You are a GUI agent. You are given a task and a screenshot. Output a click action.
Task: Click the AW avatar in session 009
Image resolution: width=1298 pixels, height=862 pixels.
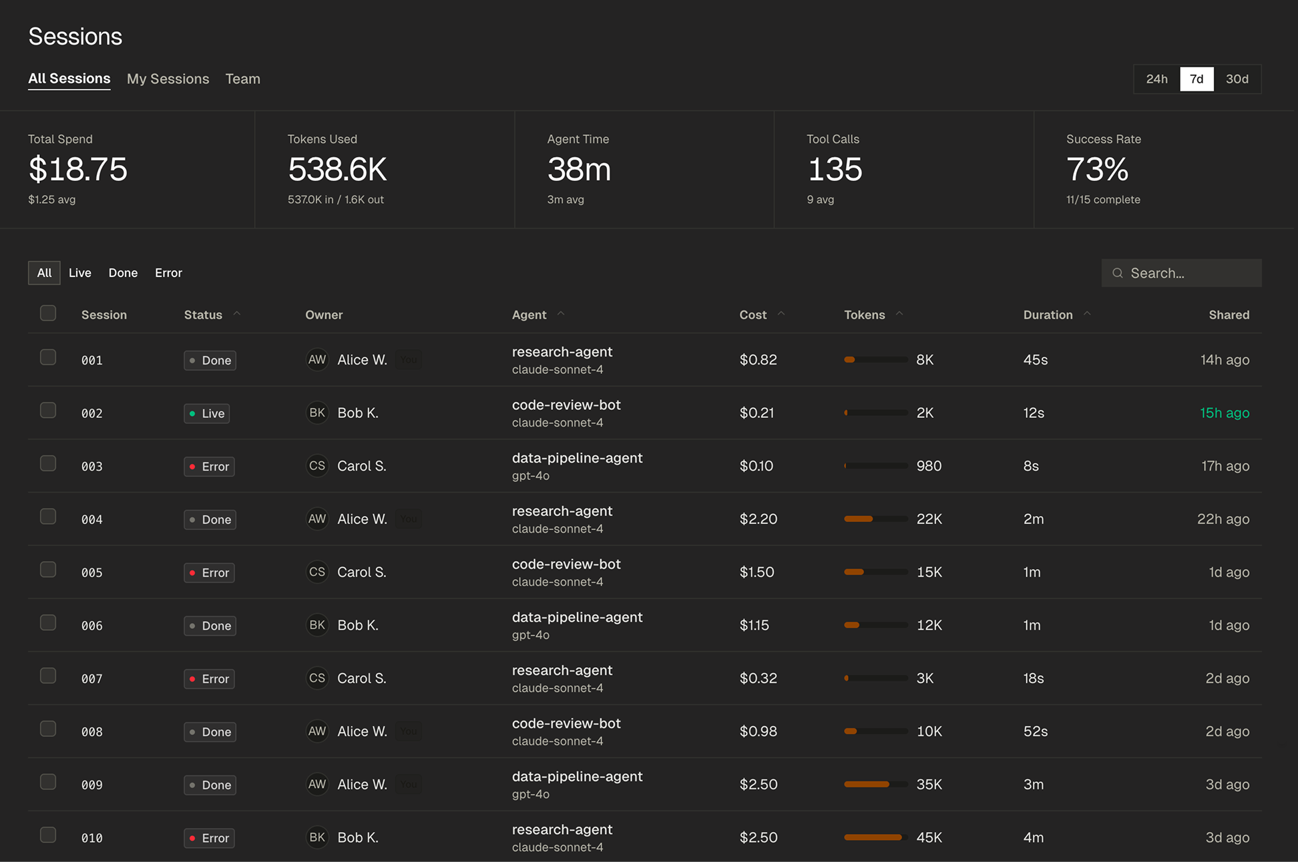pyautogui.click(x=317, y=785)
